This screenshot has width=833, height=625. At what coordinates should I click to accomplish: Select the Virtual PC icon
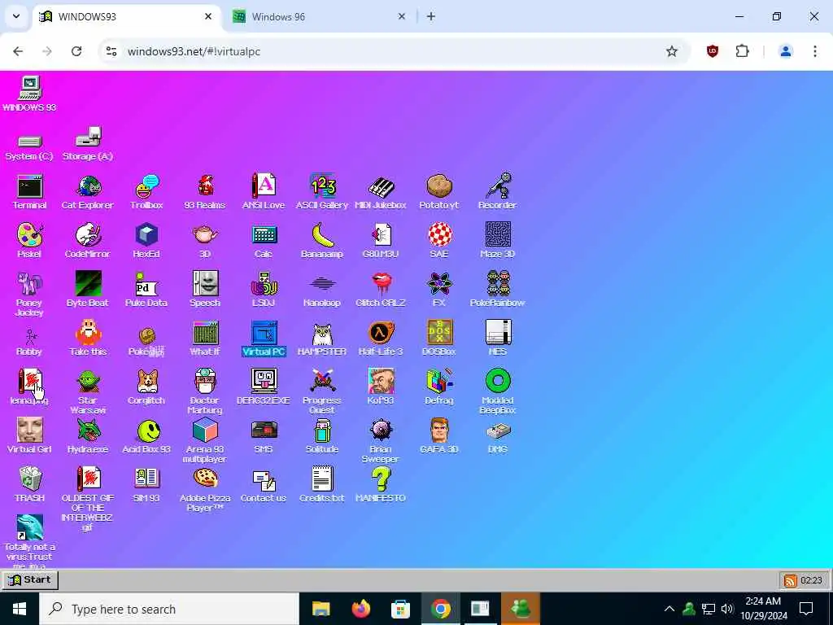click(x=264, y=338)
